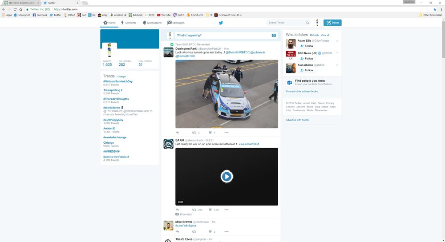This screenshot has width=445, height=242.
Task: Click the @TeamBMRBTCC mention
Action: 238,52
